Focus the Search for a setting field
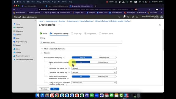This screenshot has height=99, width=176. (81, 42)
